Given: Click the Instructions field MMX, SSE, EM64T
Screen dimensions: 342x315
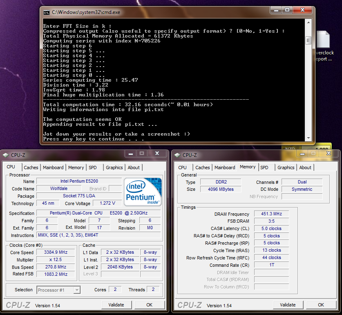Looking at the screenshot, I should [x=98, y=235].
